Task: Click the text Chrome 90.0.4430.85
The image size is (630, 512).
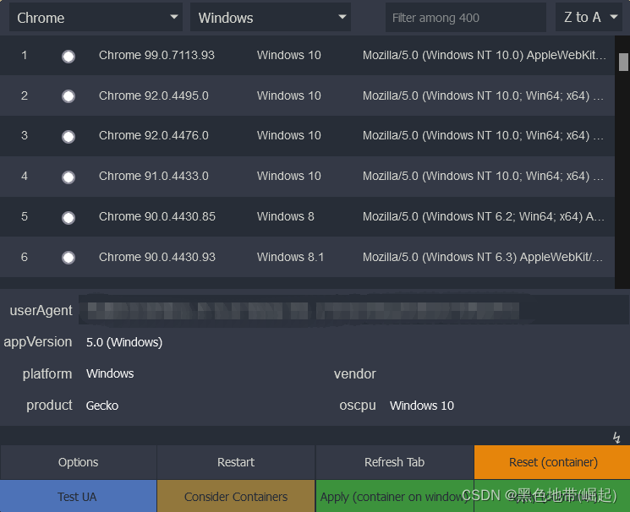Action: [x=157, y=216]
